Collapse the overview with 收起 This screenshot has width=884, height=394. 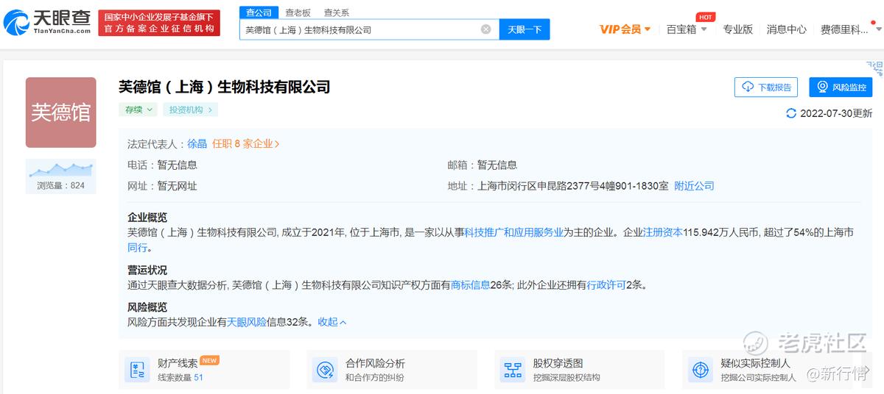click(x=332, y=322)
